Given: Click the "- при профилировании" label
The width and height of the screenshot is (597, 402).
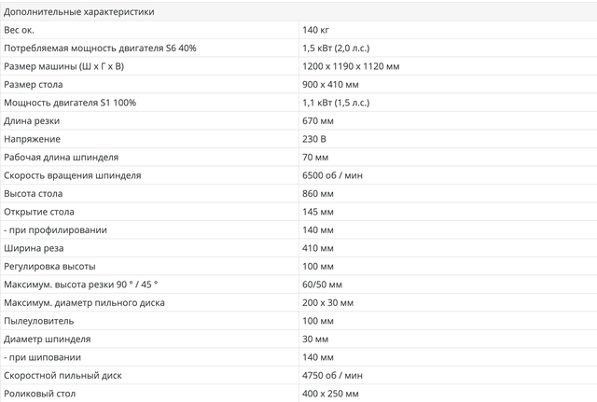Looking at the screenshot, I should tap(56, 229).
